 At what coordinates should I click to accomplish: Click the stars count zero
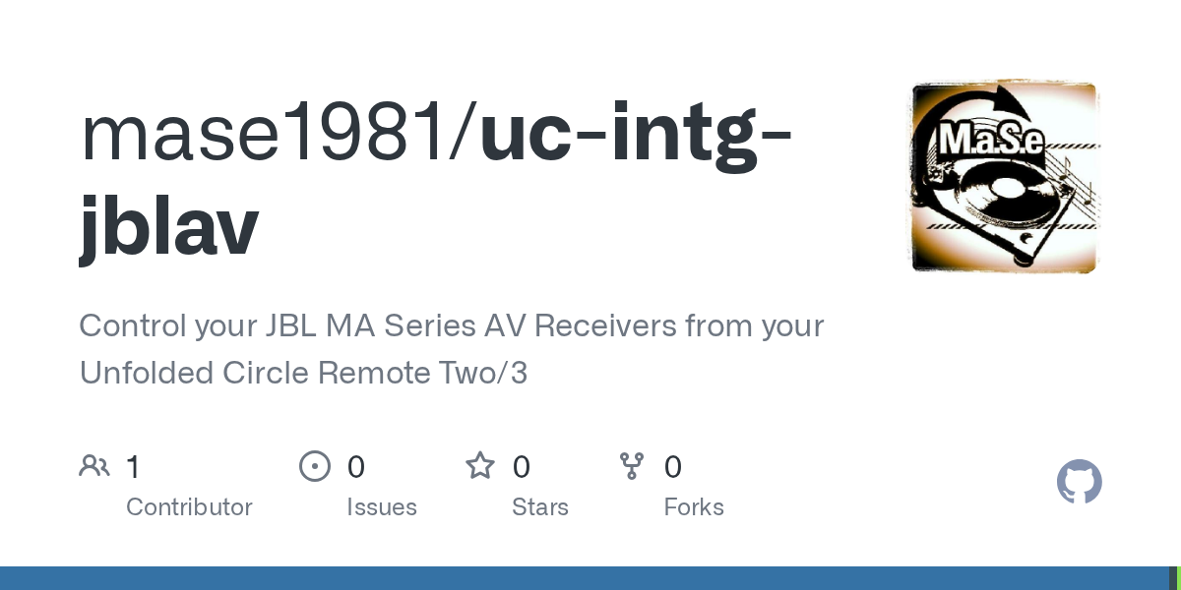pyautogui.click(x=522, y=466)
